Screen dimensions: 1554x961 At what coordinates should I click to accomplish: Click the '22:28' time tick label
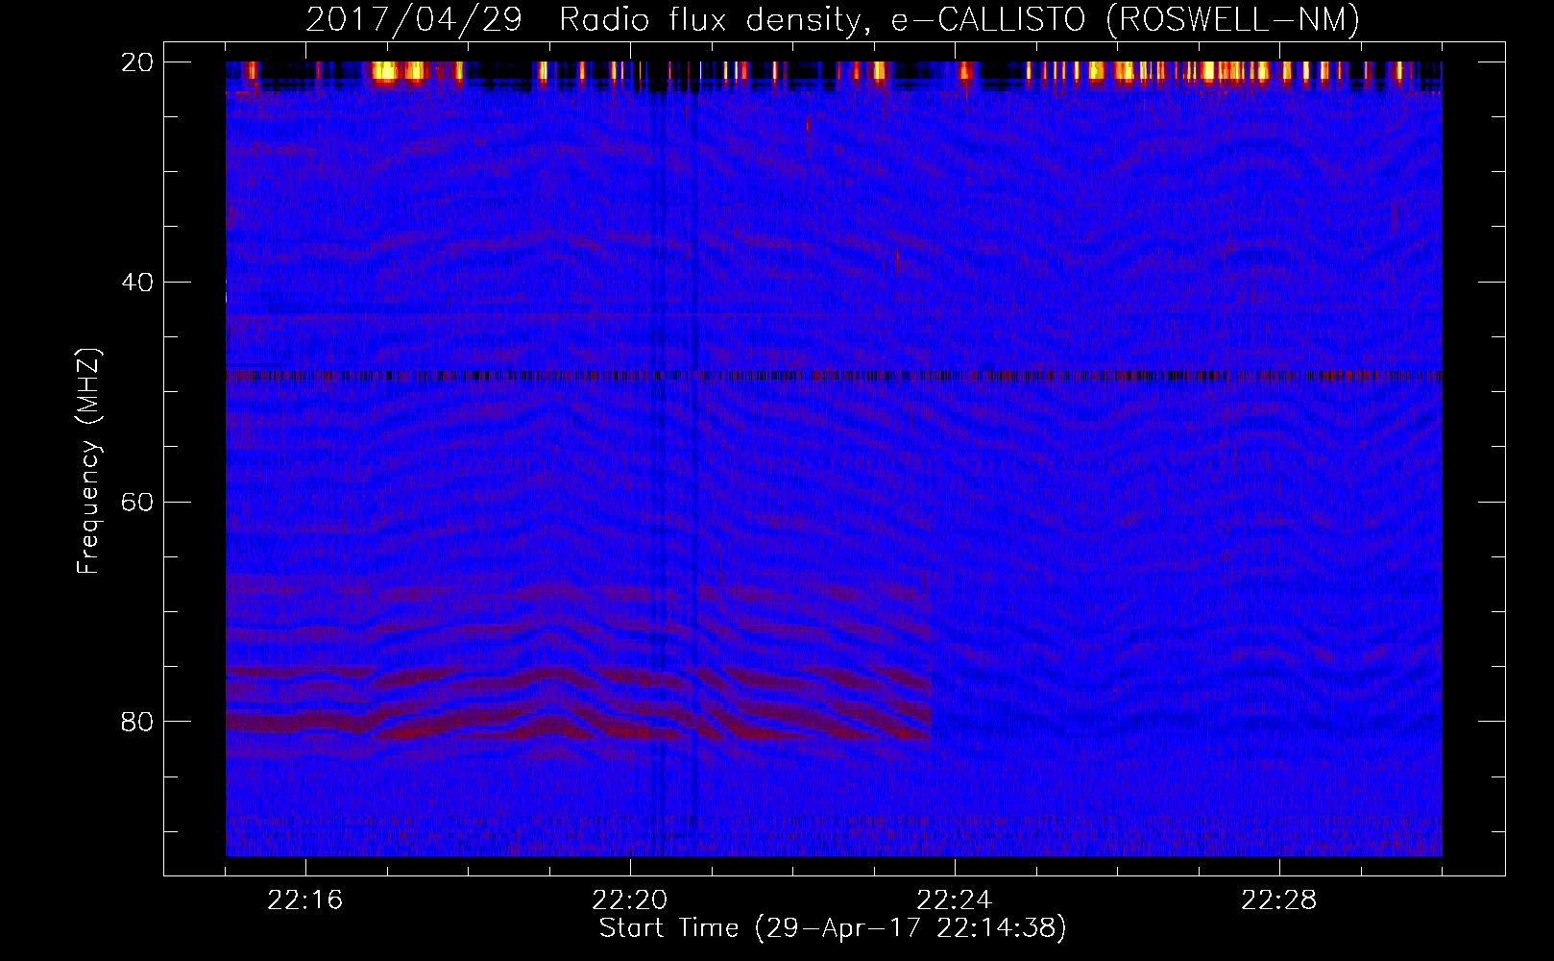[1279, 900]
